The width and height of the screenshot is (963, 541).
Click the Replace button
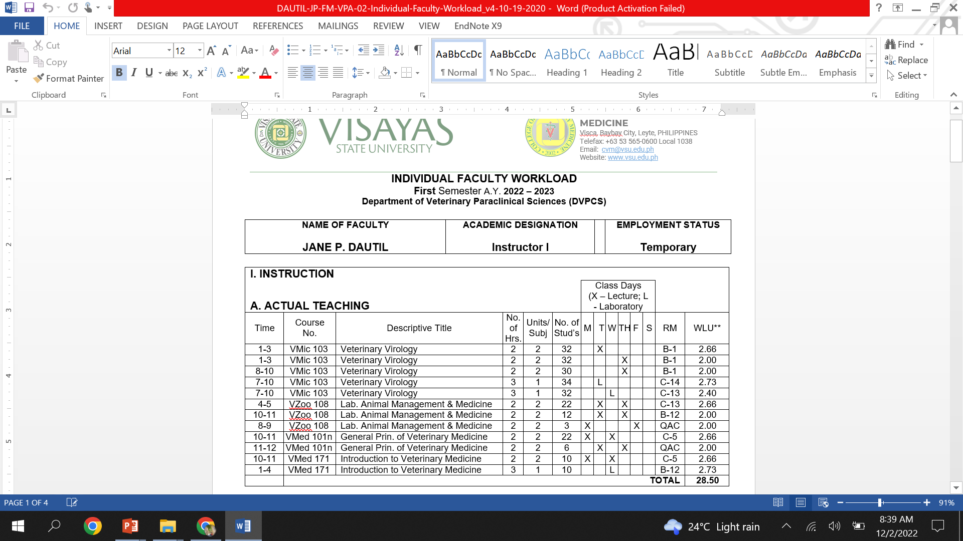point(907,60)
